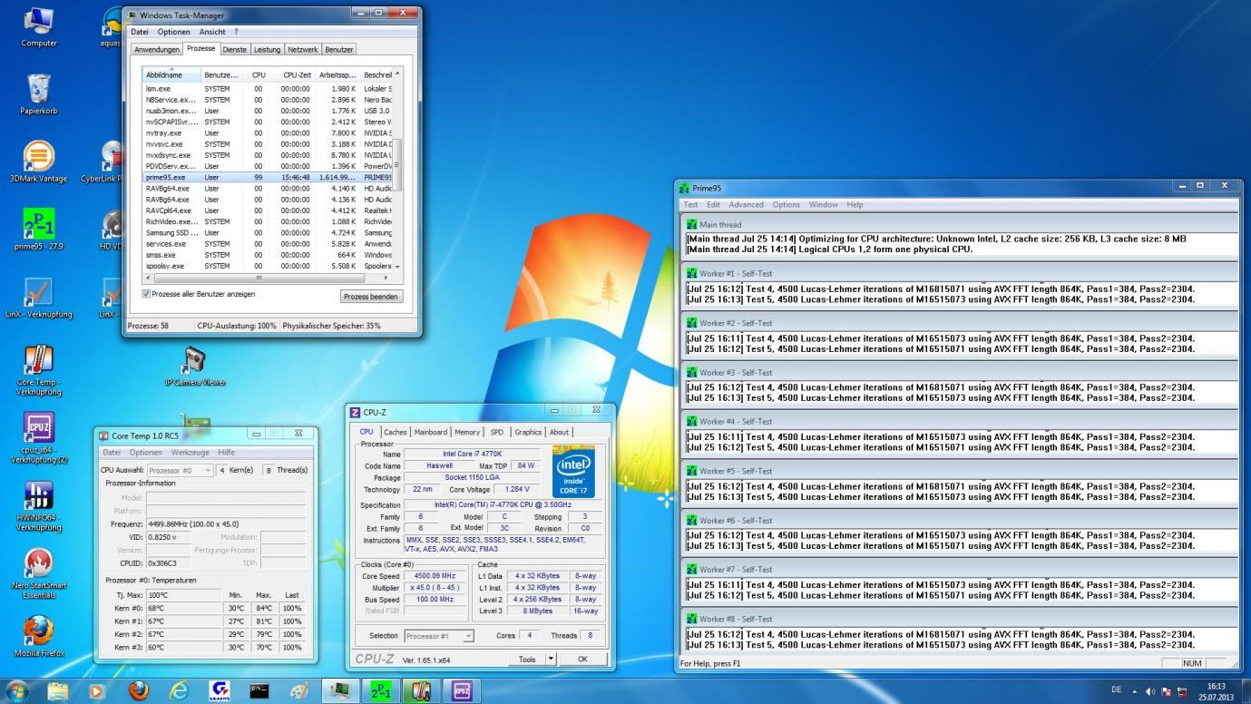Select prime95.exe row in process list
Image resolution: width=1251 pixels, height=704 pixels.
click(x=268, y=177)
